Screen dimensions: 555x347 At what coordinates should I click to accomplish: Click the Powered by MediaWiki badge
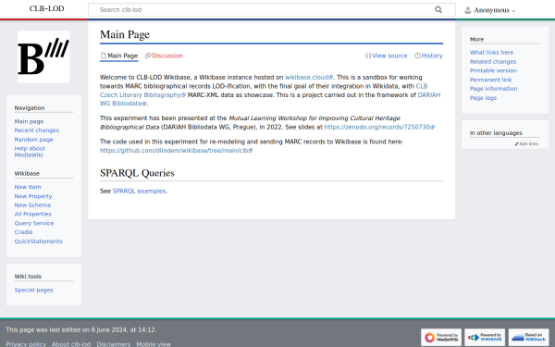click(x=441, y=337)
